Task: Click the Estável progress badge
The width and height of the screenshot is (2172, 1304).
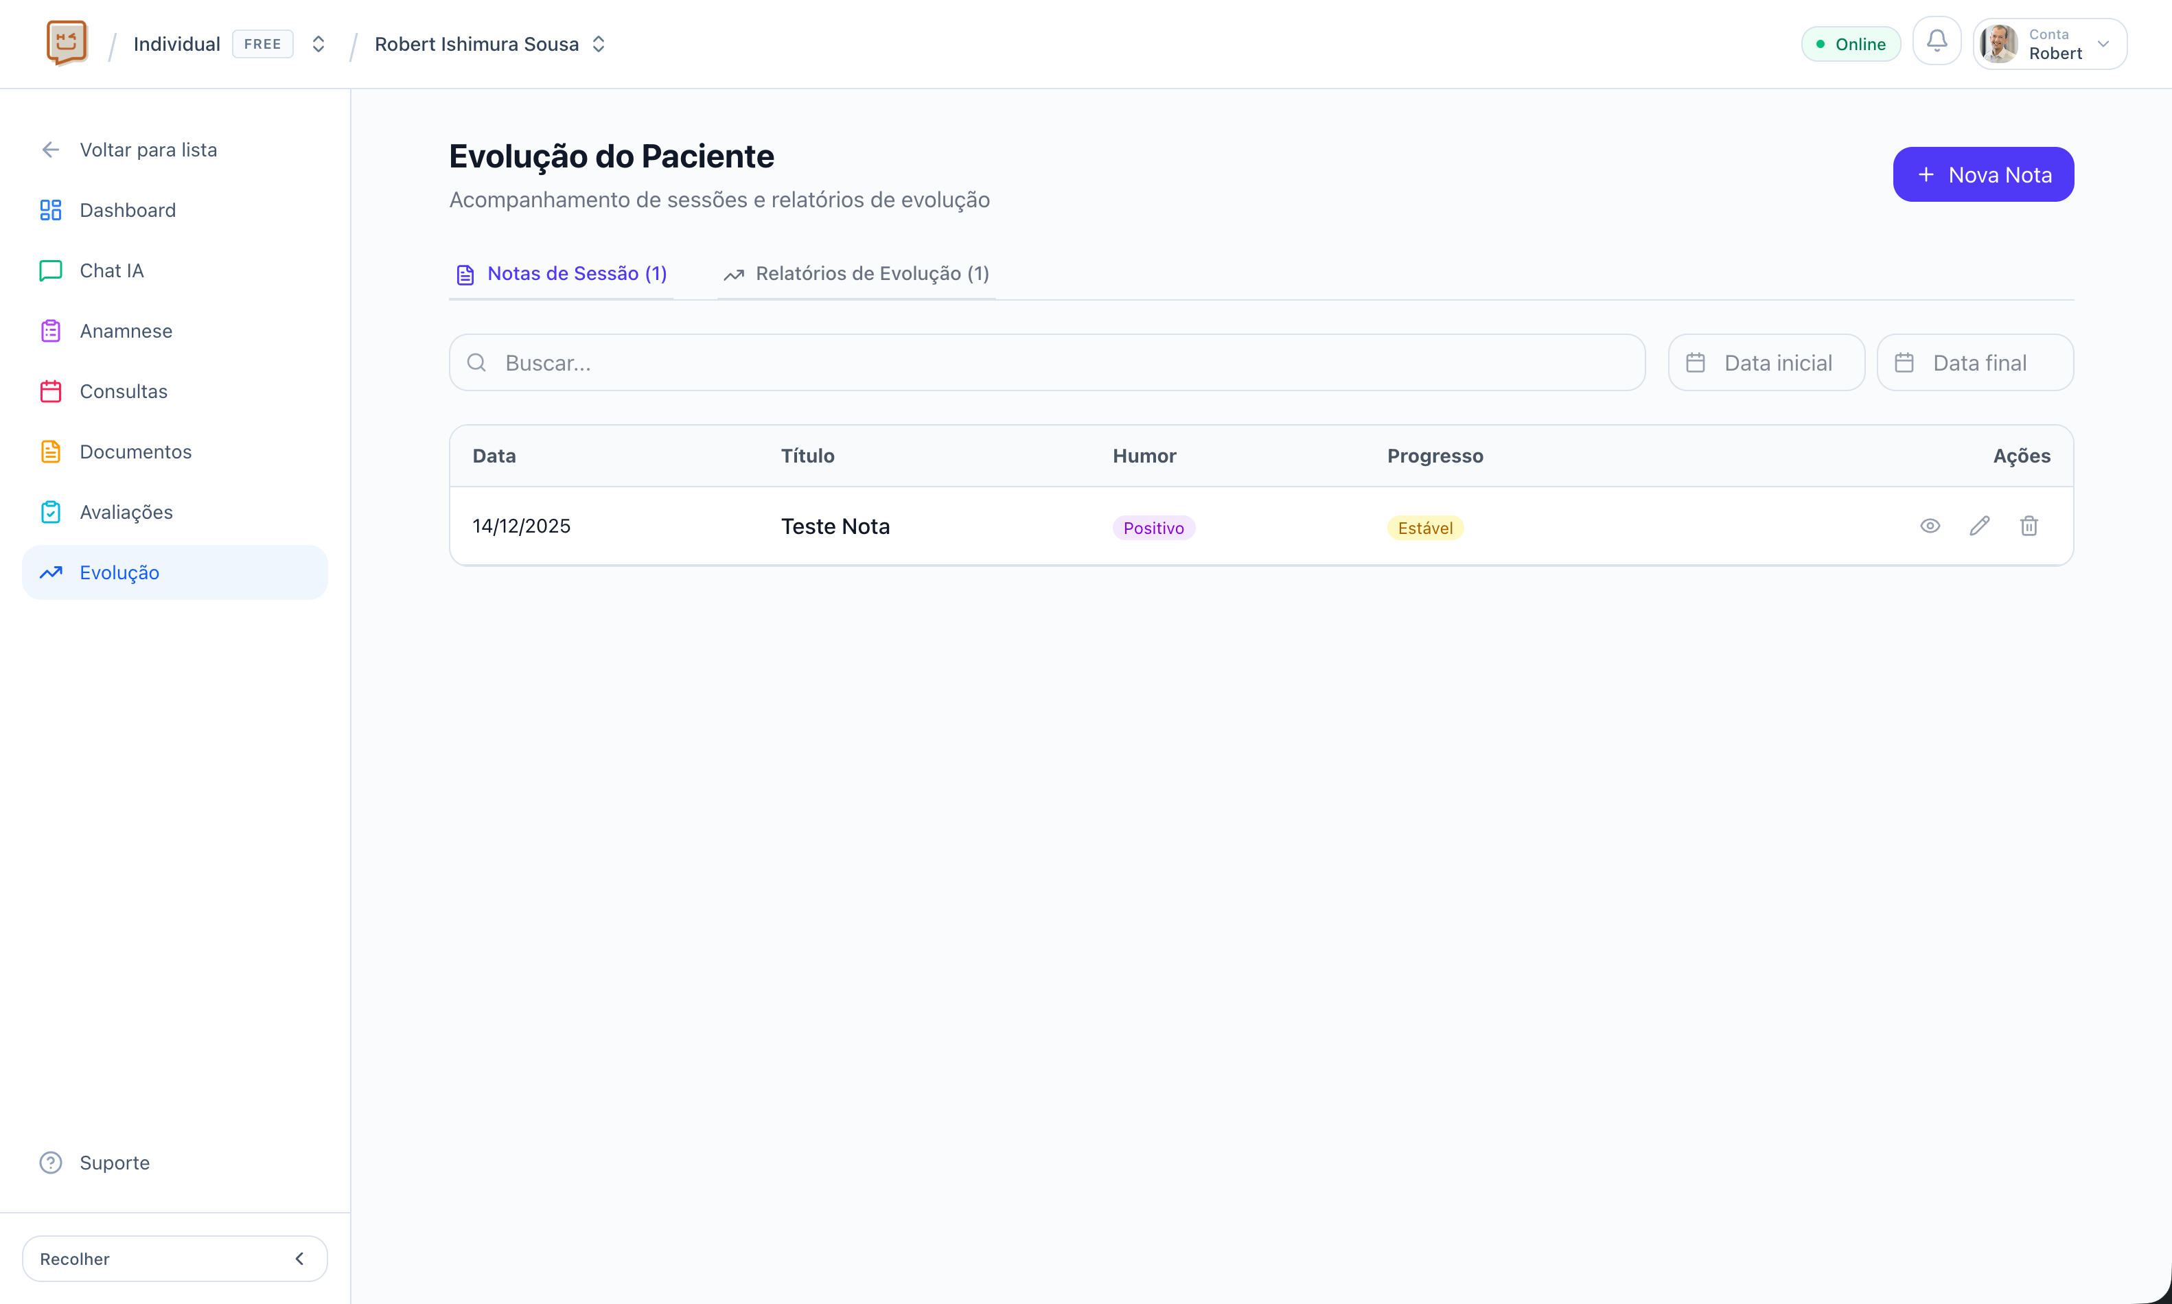Action: click(1425, 527)
